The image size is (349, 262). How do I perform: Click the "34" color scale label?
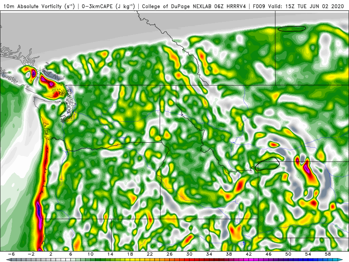209,254
